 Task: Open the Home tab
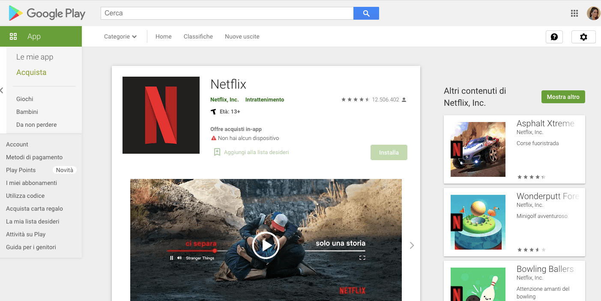click(163, 37)
